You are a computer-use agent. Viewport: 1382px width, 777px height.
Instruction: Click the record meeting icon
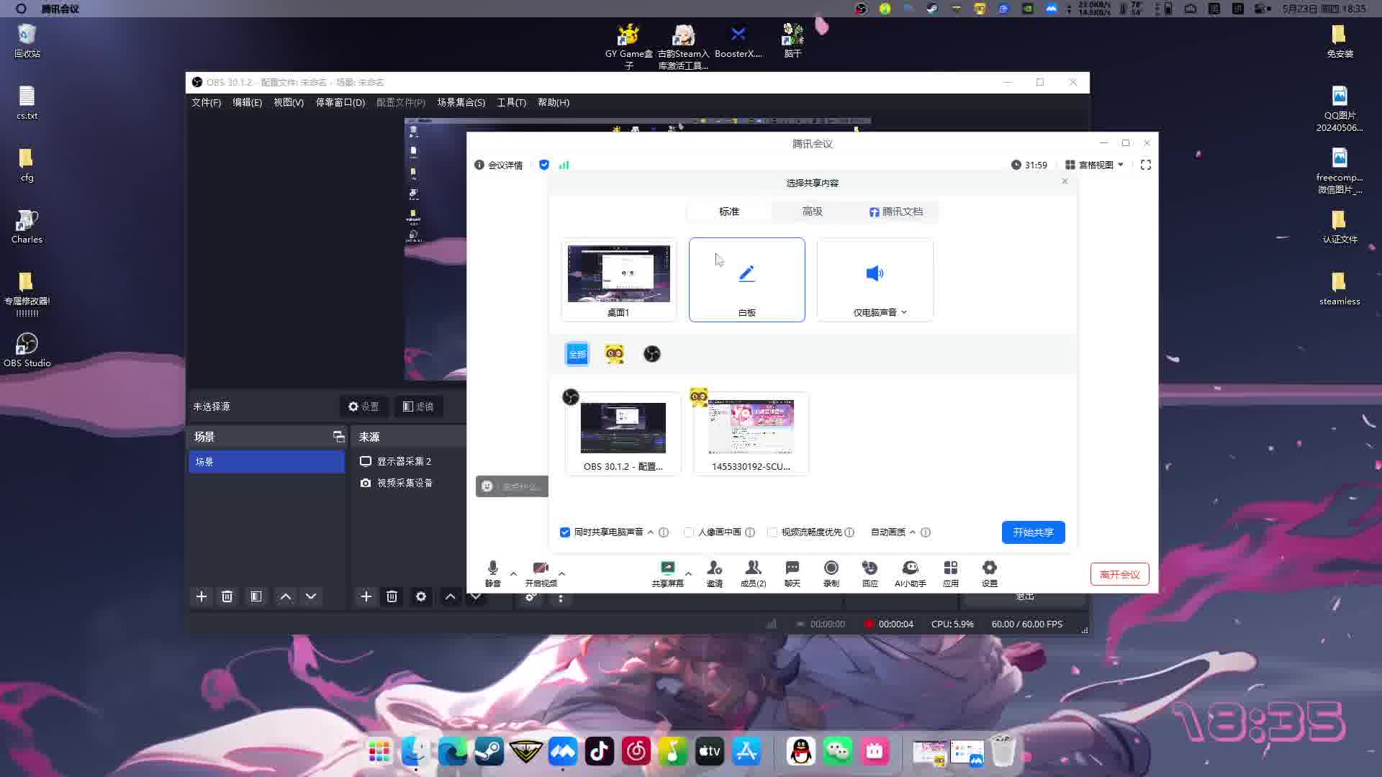[x=831, y=568]
